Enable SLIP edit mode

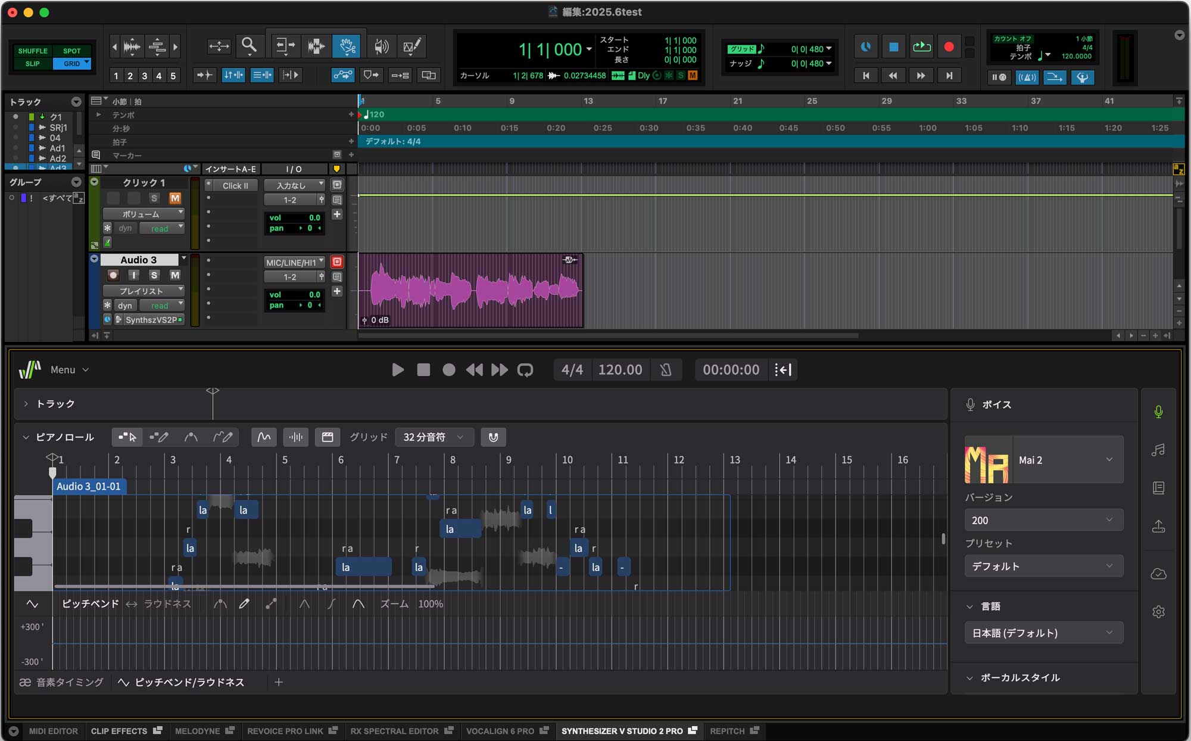point(33,64)
